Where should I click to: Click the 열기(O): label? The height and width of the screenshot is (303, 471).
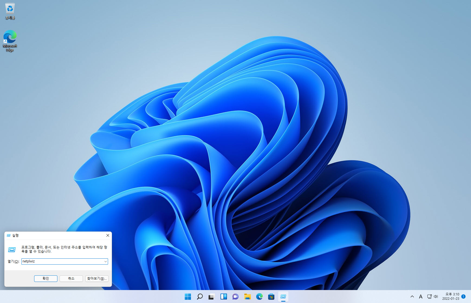[x=14, y=261]
